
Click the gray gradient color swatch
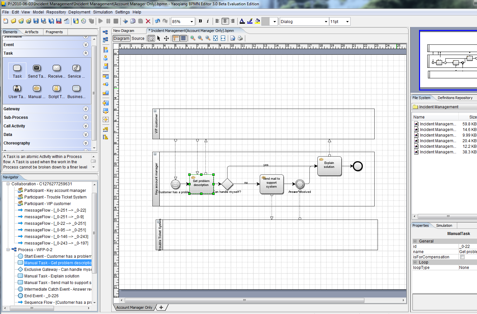(266, 21)
